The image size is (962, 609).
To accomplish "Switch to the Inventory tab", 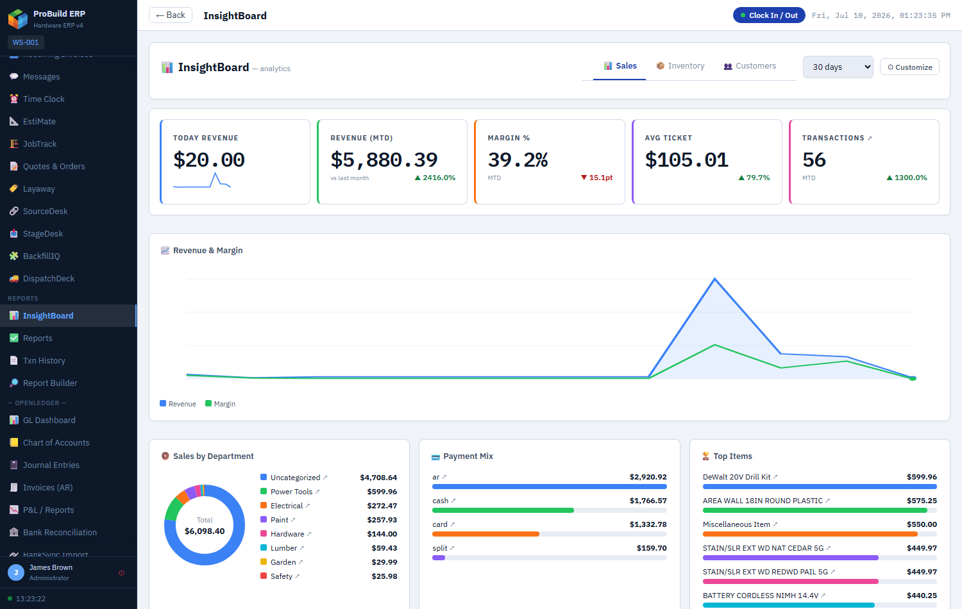I will [680, 66].
